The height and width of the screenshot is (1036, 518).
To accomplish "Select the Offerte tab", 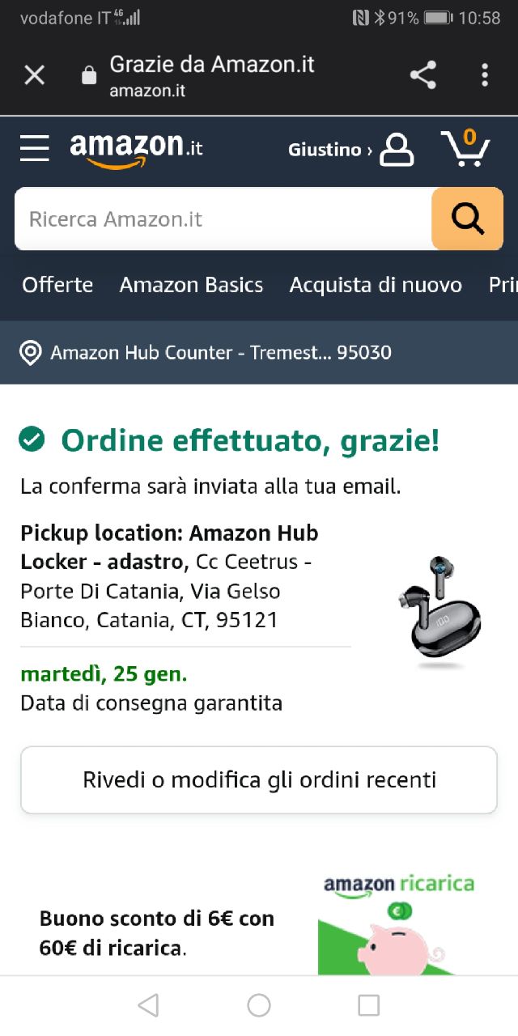I will click(57, 285).
